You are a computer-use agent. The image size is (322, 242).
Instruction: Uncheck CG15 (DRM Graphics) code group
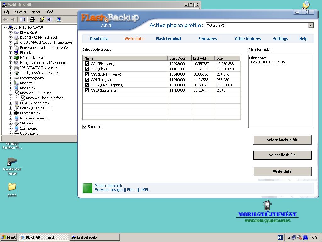pos(87,85)
